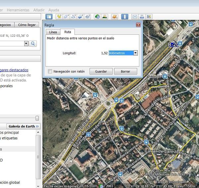Screen dimensions: 199x188
Task: Enable the Navegación con ratón checkbox
Action: [50, 71]
